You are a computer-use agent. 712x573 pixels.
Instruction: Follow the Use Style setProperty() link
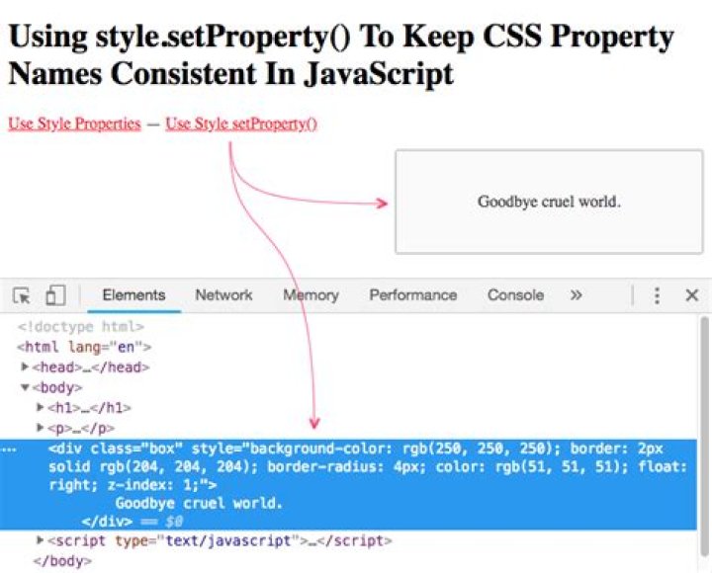pos(241,123)
